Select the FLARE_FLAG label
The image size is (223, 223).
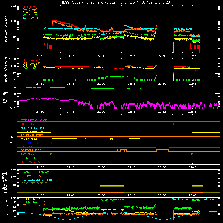[x=29, y=139]
